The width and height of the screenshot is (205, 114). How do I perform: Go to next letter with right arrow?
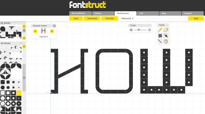(52, 31)
